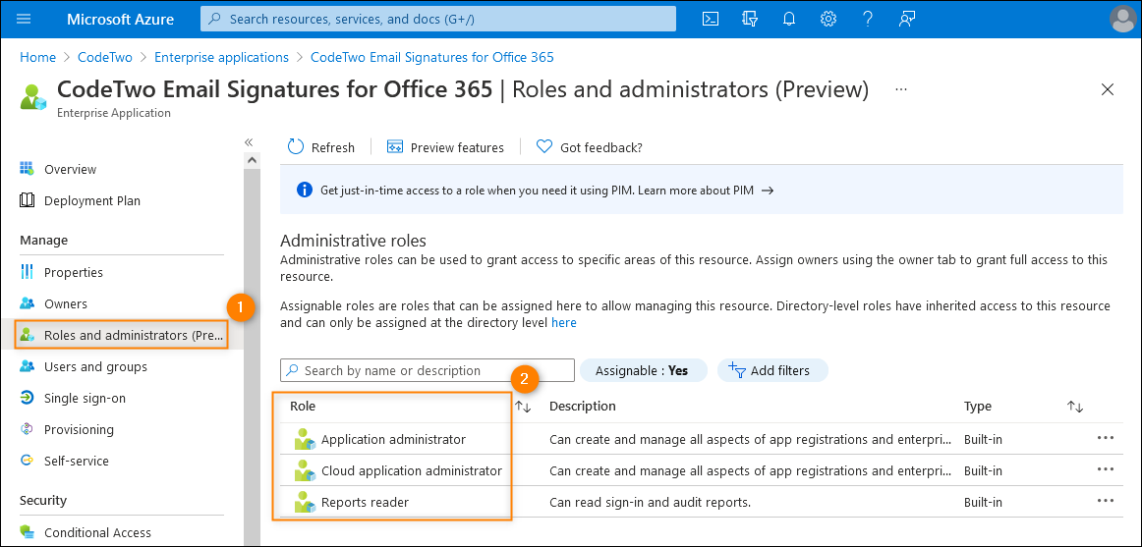The image size is (1142, 547).
Task: Click the enterprise application icon beside title
Action: tap(34, 97)
